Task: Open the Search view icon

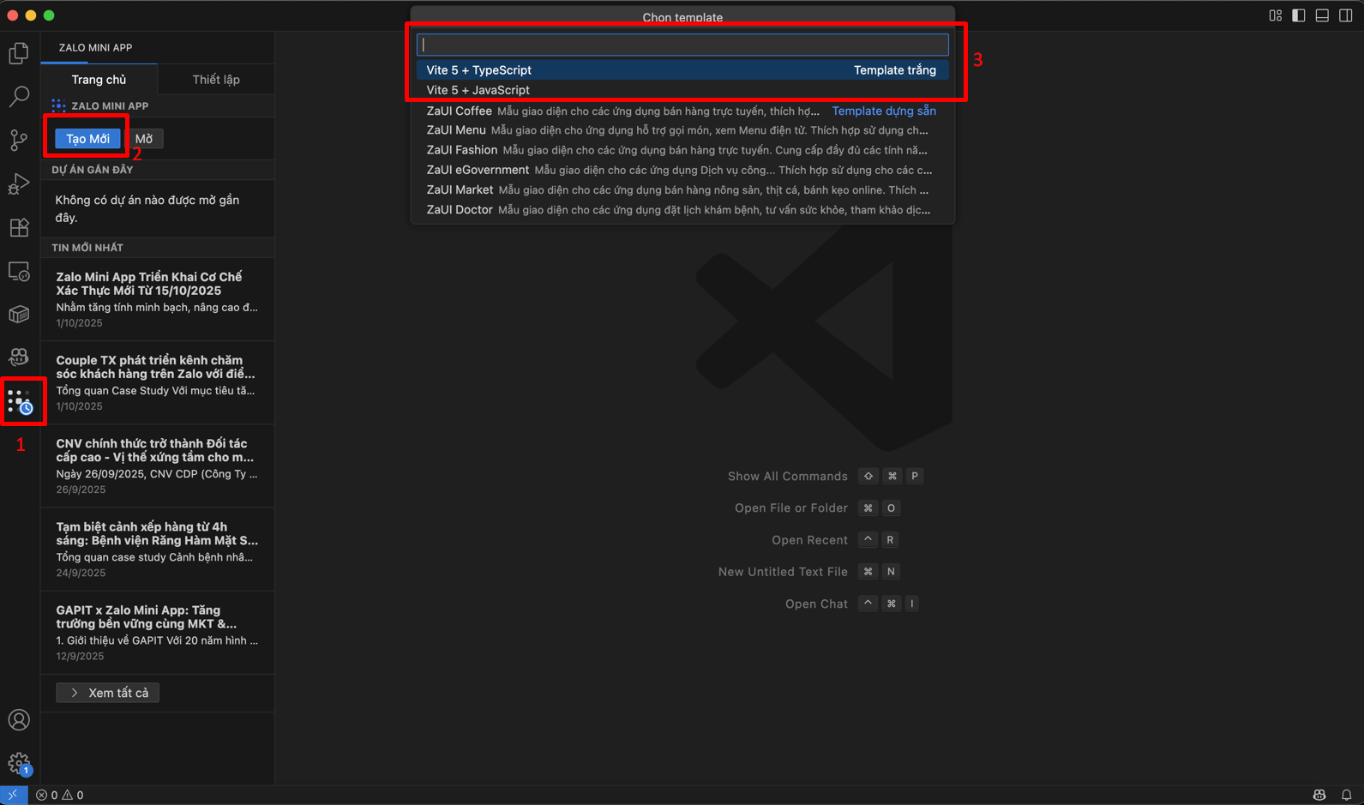Action: (19, 96)
